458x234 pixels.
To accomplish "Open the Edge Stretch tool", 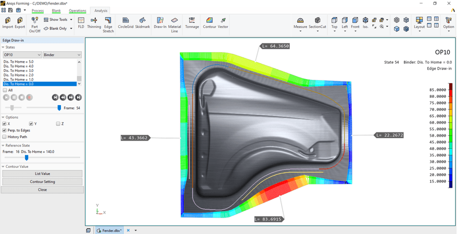I will pos(108,24).
